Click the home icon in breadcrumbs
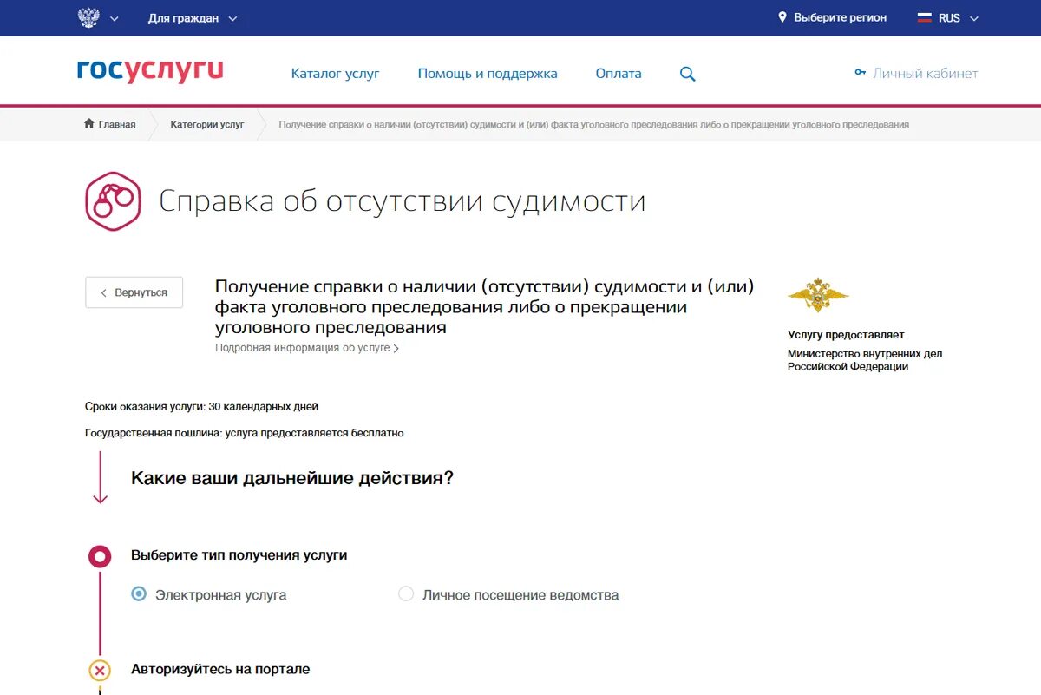The width and height of the screenshot is (1041, 695). [x=89, y=124]
